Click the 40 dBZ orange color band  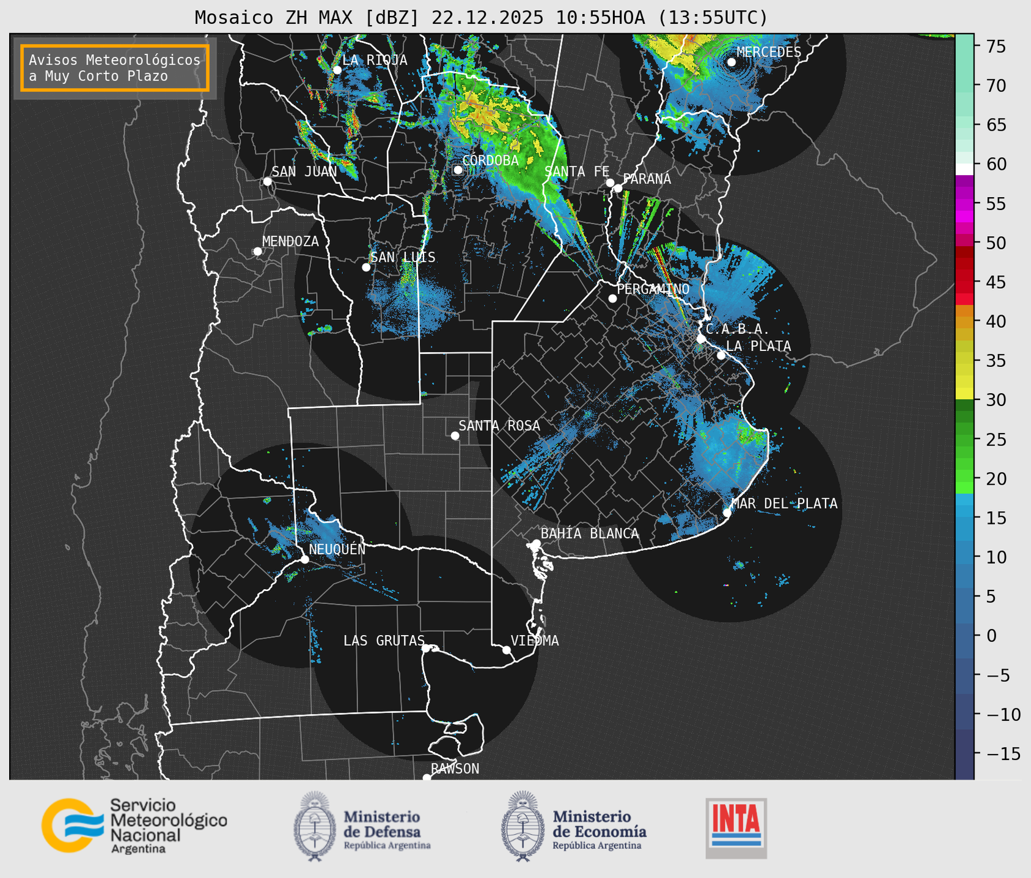coord(964,322)
